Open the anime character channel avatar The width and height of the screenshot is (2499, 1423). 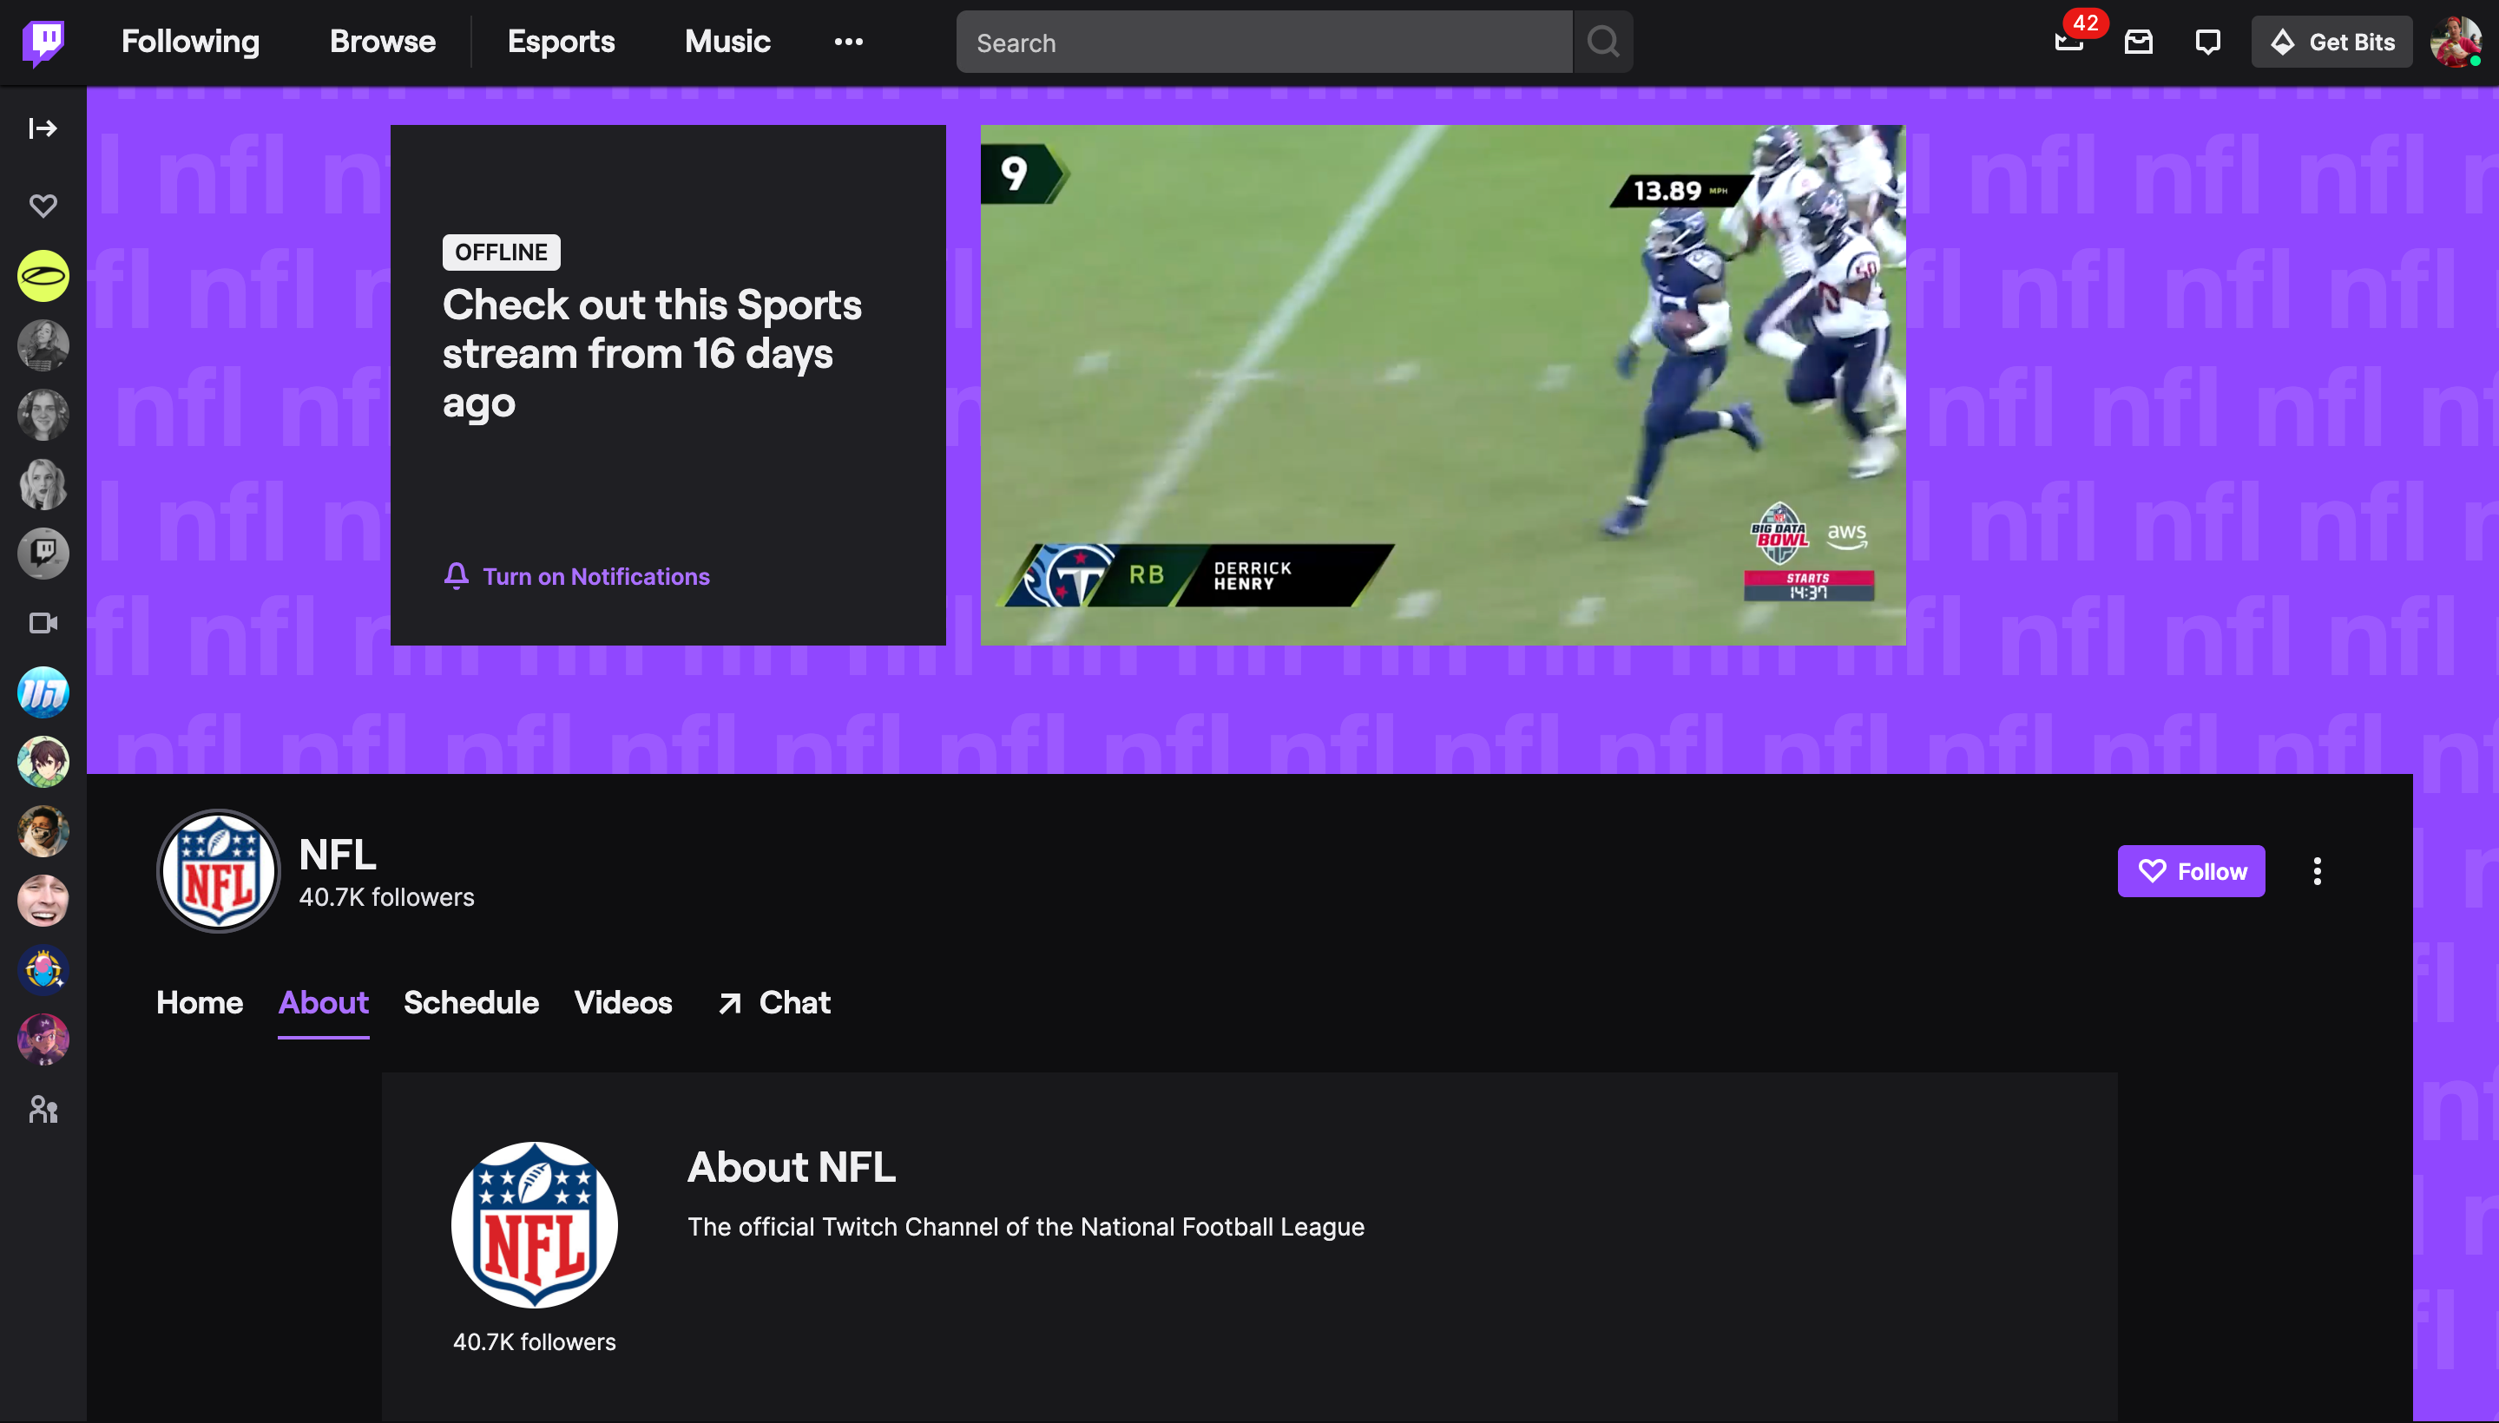point(43,763)
